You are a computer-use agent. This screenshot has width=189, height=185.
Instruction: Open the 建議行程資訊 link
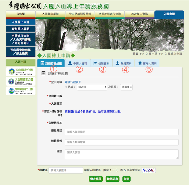coord(73,82)
